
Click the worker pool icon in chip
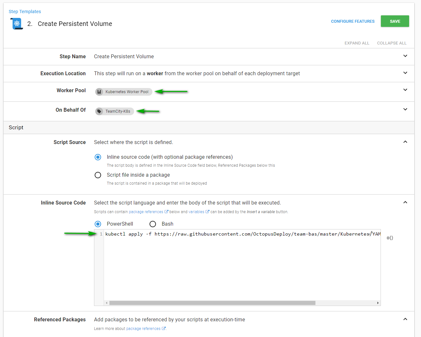click(99, 92)
